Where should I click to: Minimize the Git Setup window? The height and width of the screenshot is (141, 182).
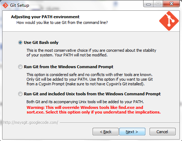[149, 4]
